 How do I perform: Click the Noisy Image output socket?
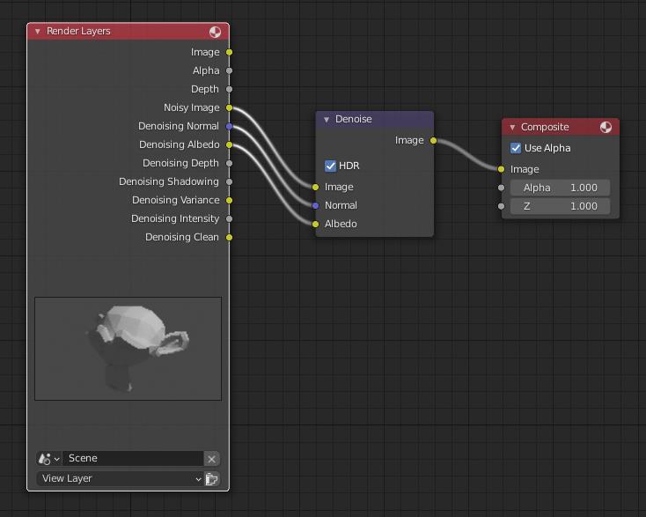pyautogui.click(x=230, y=107)
